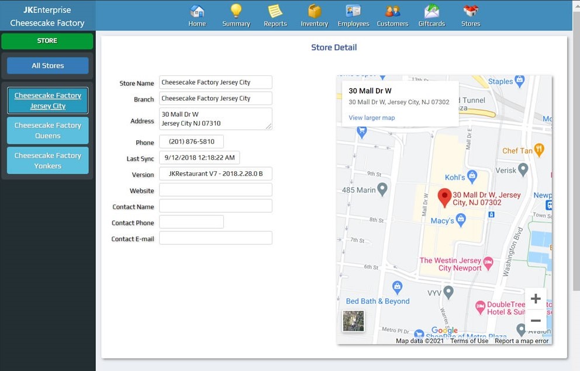Zoom in on the map

(x=536, y=299)
